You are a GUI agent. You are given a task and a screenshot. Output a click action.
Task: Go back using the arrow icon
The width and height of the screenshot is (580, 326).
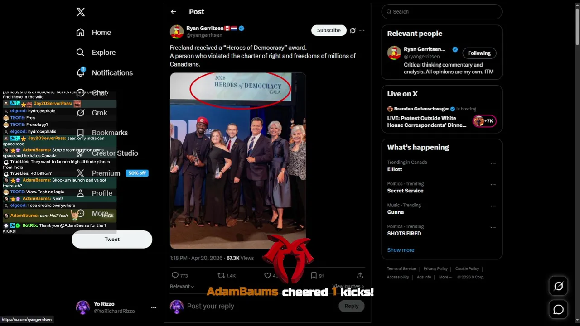click(173, 12)
